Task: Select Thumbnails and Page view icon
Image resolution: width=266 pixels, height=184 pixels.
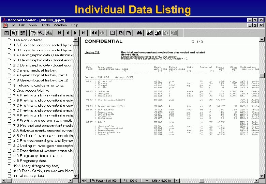Action: pos(23,33)
